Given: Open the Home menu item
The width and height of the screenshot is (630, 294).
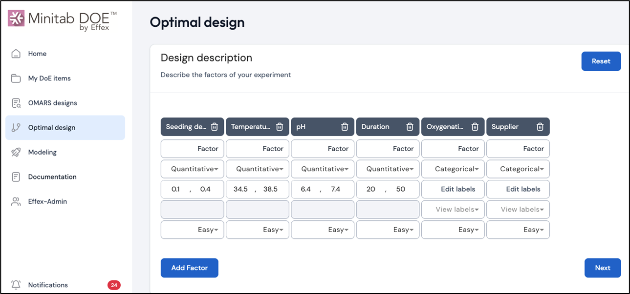Looking at the screenshot, I should (65, 54).
